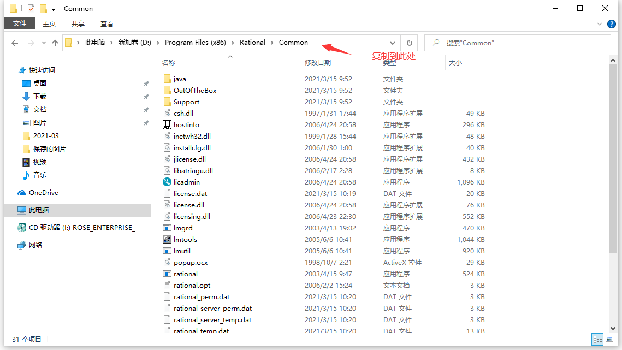Open the 查看 ribbon tab
The width and height of the screenshot is (622, 350).
[107, 24]
